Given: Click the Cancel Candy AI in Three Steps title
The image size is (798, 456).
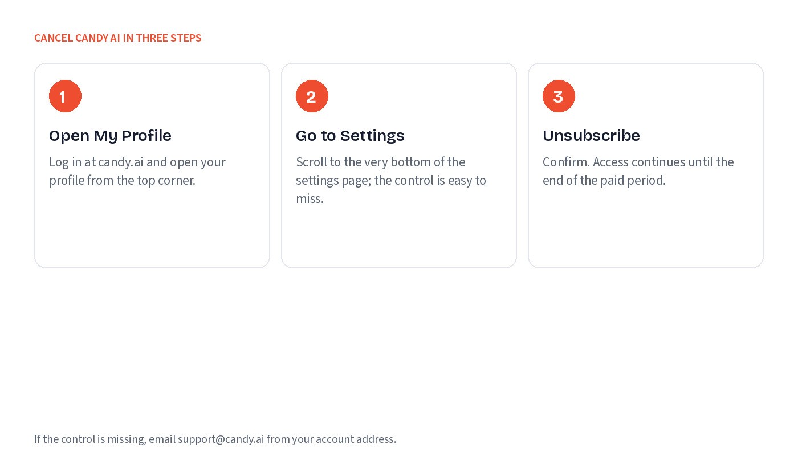Looking at the screenshot, I should (x=118, y=38).
